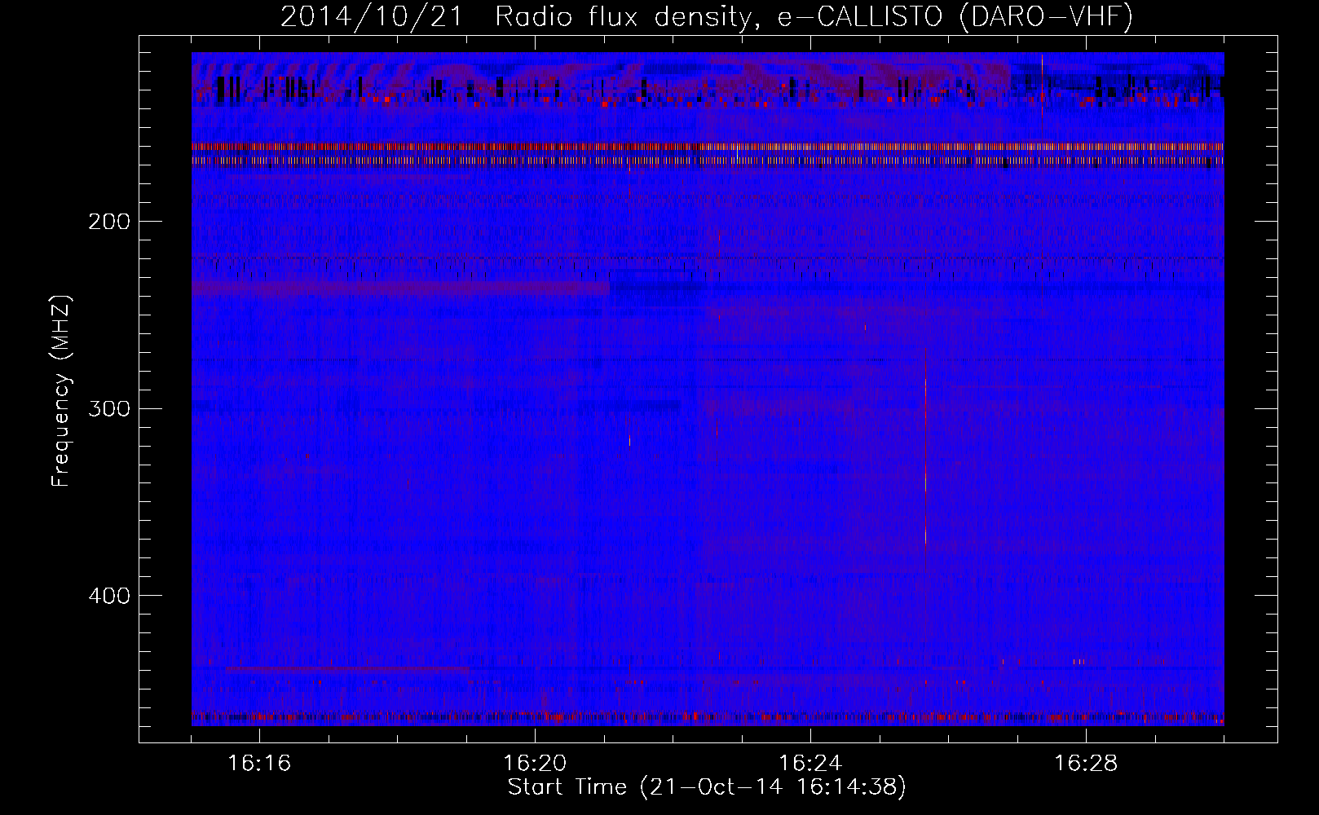Select the 400 frequency axis label
Image resolution: width=1319 pixels, height=815 pixels.
[x=108, y=596]
